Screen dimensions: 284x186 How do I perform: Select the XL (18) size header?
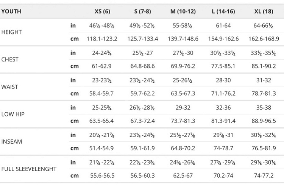[264, 11]
